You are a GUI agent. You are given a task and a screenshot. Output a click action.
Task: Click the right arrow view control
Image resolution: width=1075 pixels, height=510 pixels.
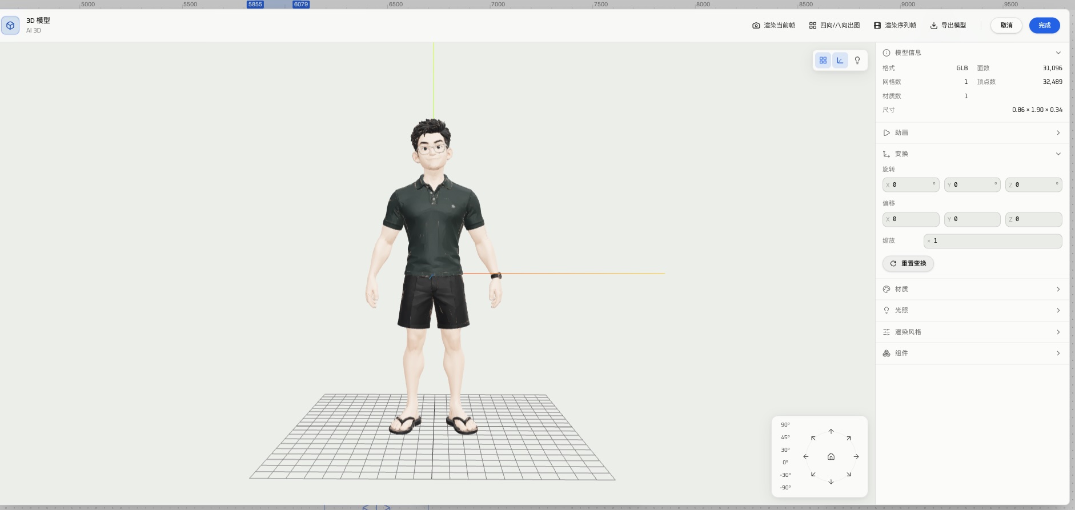(x=856, y=456)
